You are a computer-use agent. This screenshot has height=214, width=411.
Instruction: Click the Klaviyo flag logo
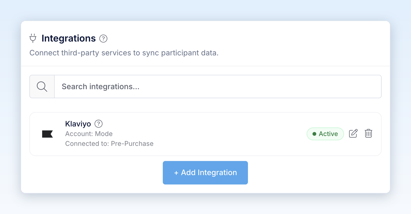[48, 134]
